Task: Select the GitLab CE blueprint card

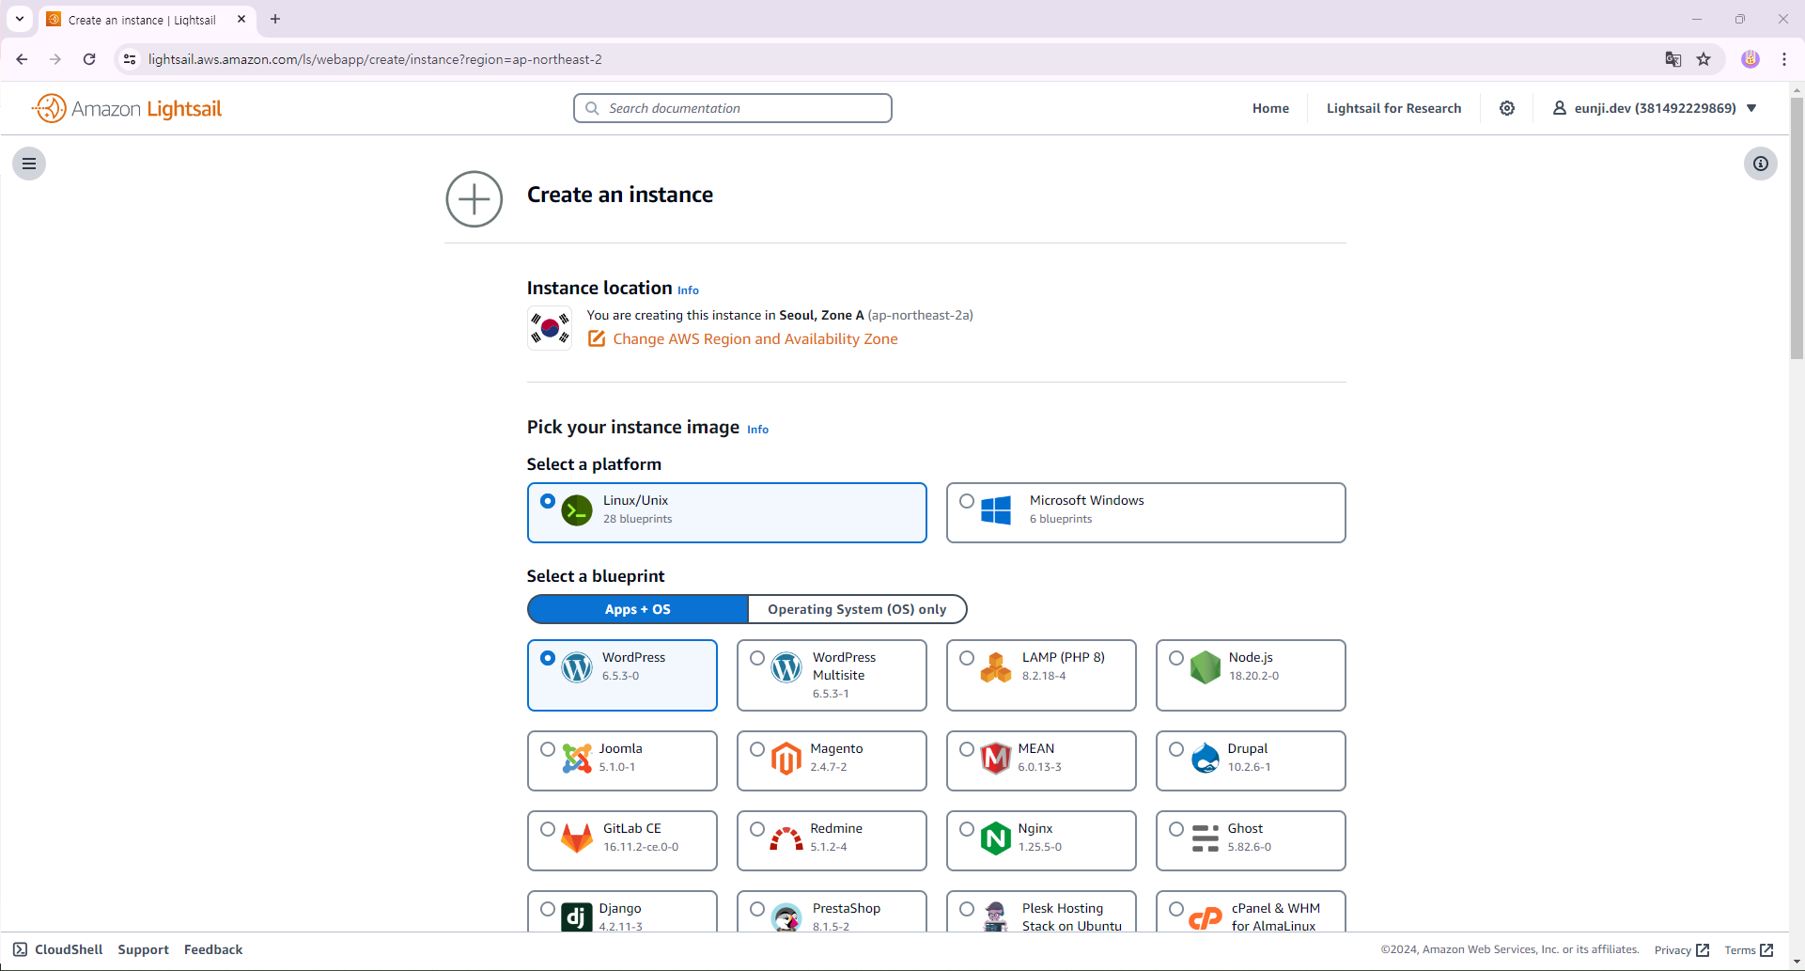Action: click(622, 840)
